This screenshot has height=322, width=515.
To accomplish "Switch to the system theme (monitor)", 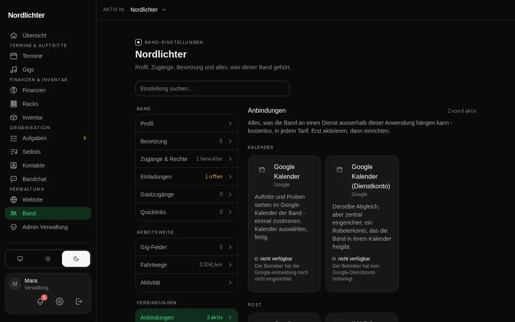I will click(20, 259).
